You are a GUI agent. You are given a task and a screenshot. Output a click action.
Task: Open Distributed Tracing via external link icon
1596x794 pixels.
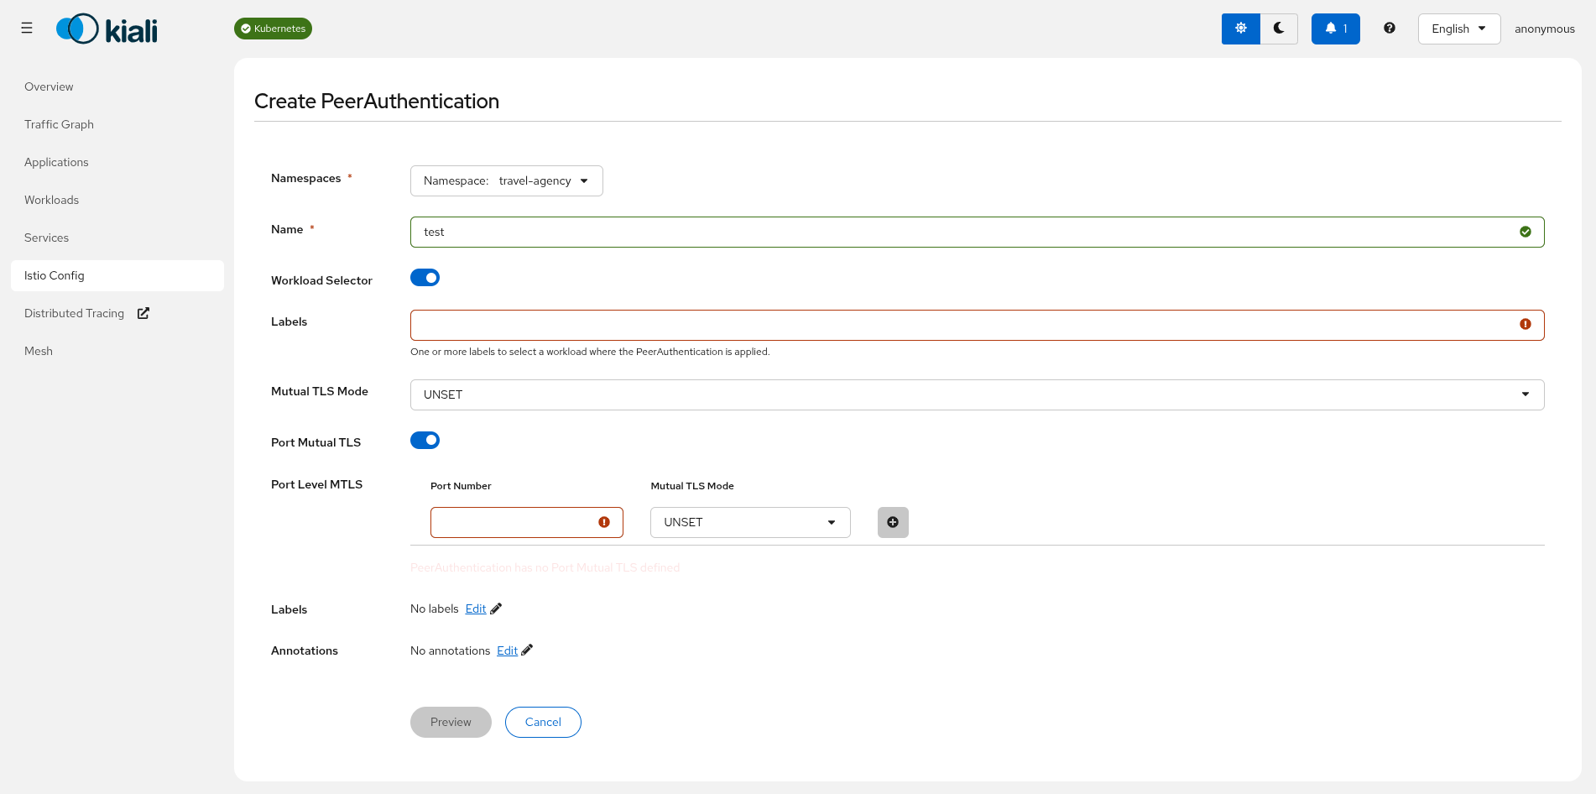(143, 312)
